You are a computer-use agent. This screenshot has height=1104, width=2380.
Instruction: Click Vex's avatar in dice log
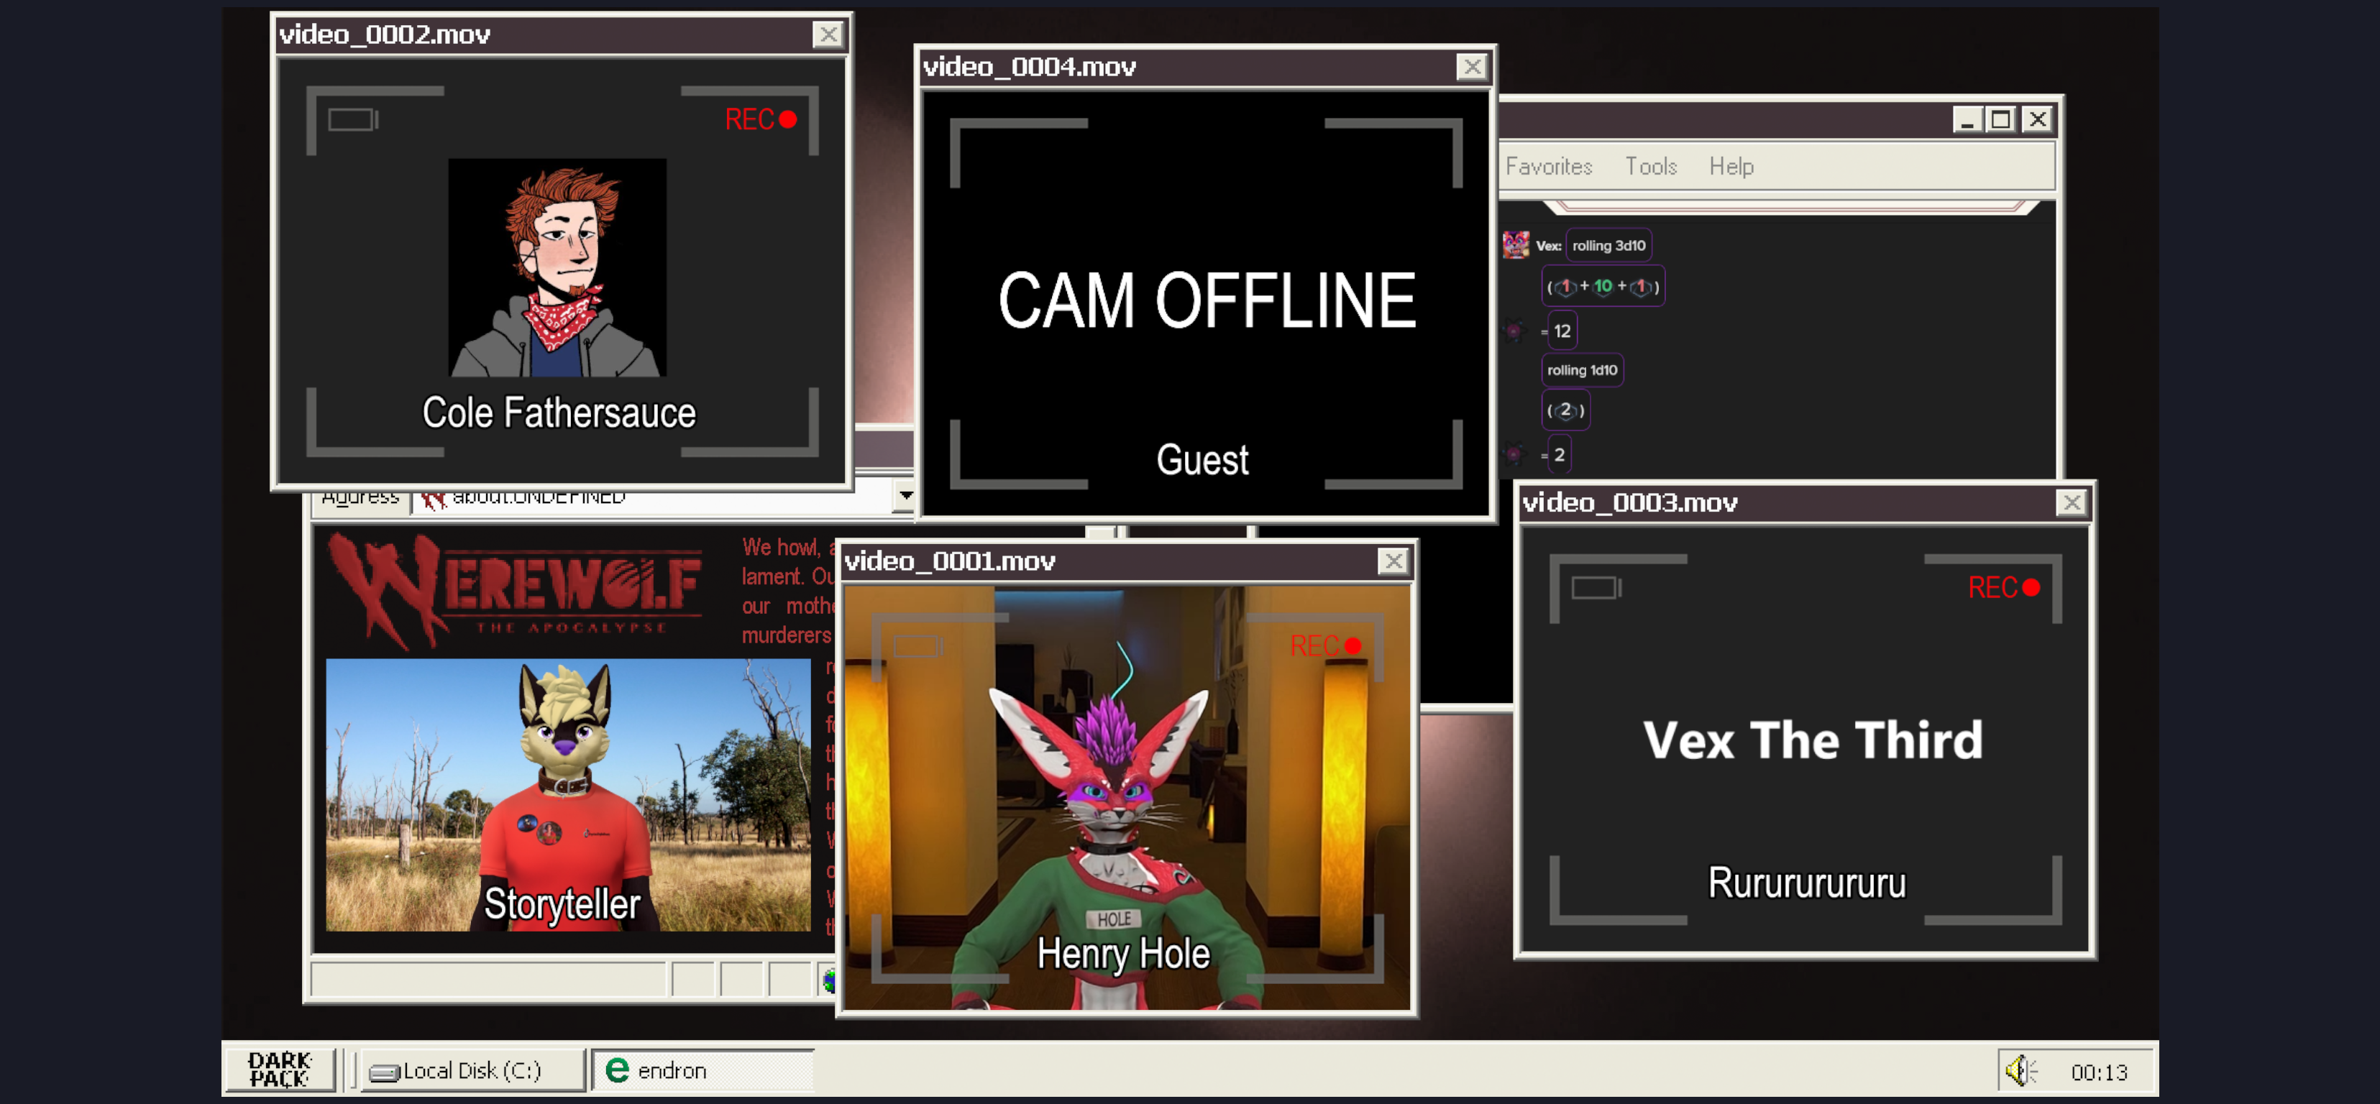(x=1516, y=245)
